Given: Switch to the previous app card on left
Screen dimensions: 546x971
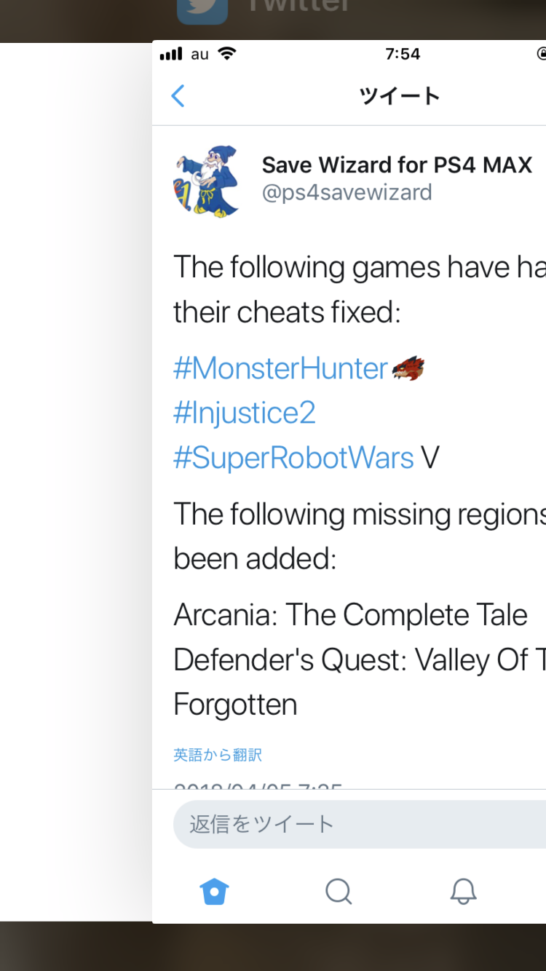Looking at the screenshot, I should 73,480.
